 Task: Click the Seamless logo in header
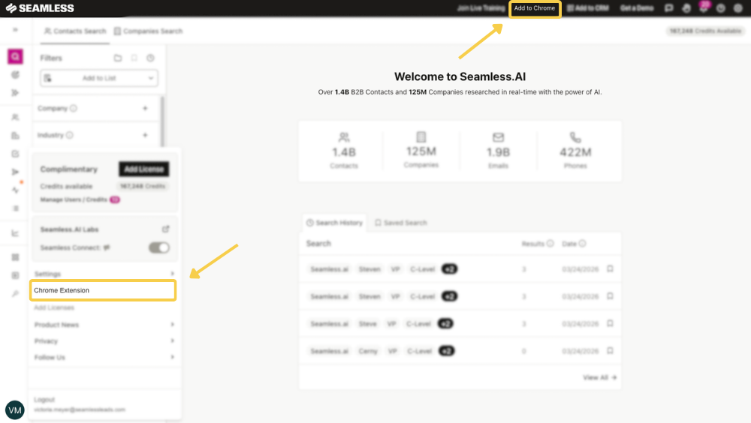tap(40, 8)
